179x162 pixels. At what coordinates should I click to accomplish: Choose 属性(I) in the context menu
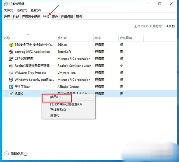point(69,115)
